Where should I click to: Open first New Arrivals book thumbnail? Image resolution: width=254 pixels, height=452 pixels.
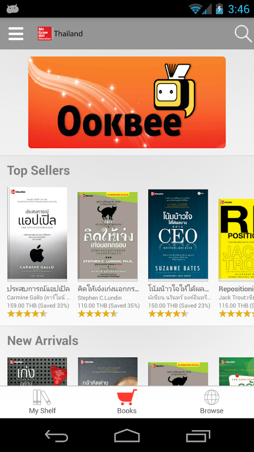(37, 372)
